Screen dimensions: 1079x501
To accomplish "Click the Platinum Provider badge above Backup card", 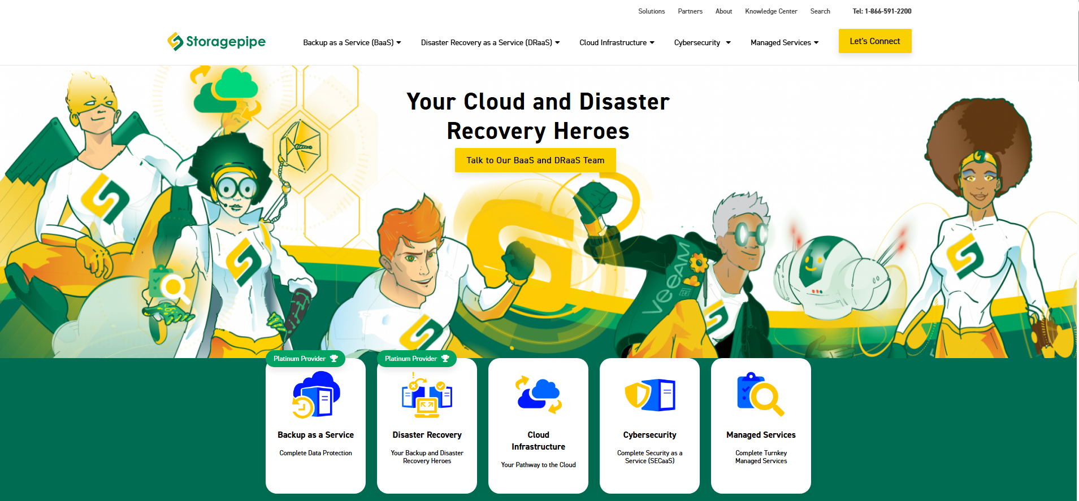I will tap(305, 359).
